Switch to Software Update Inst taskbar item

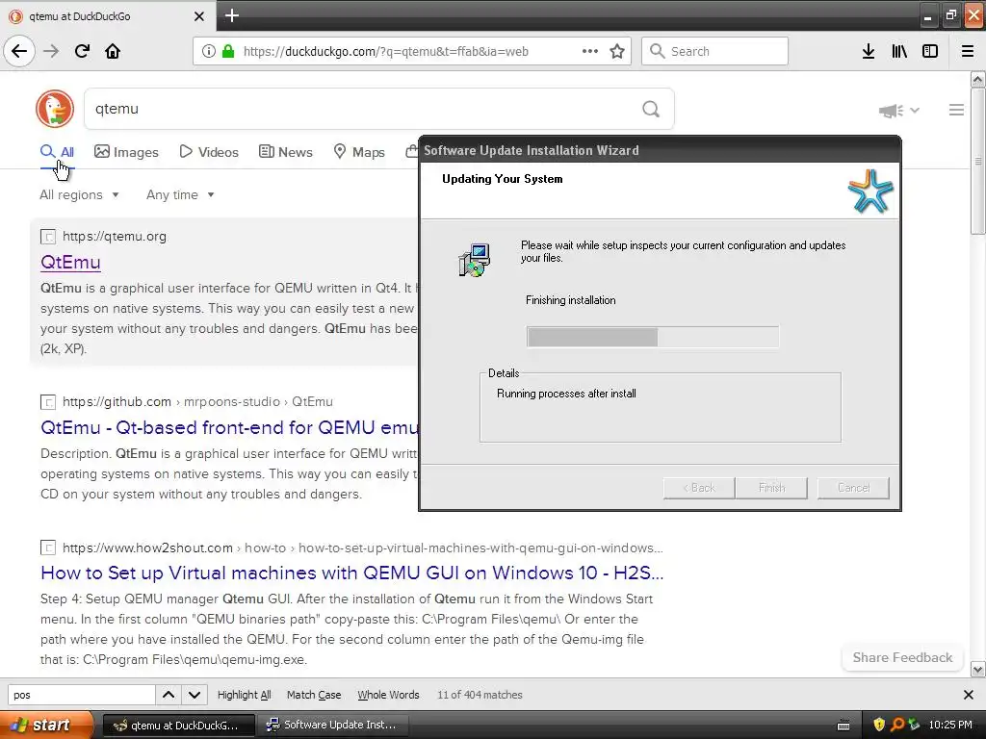tap(333, 726)
